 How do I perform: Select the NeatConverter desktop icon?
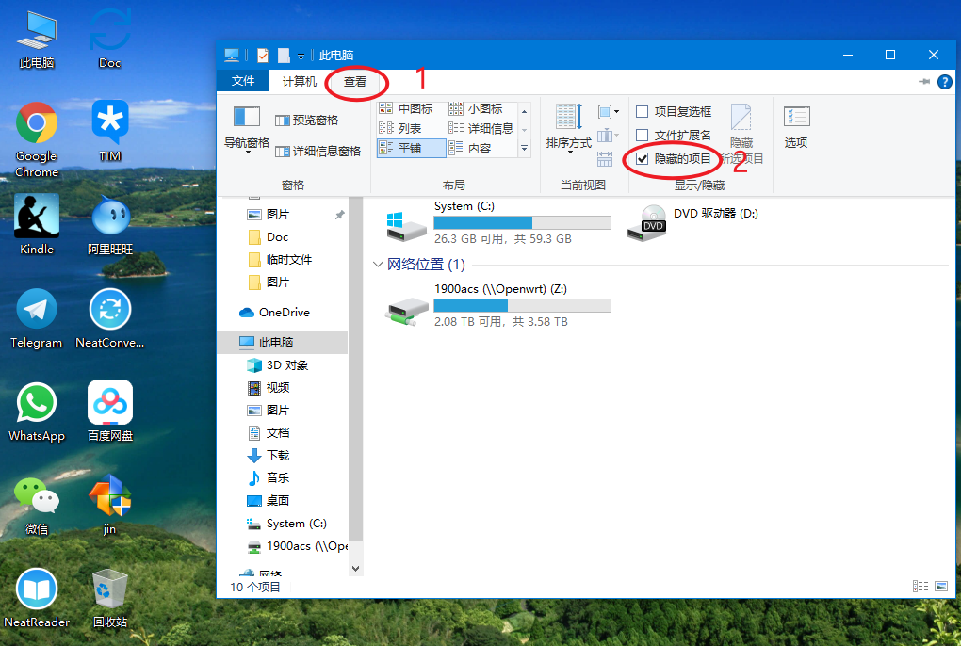pyautogui.click(x=109, y=318)
